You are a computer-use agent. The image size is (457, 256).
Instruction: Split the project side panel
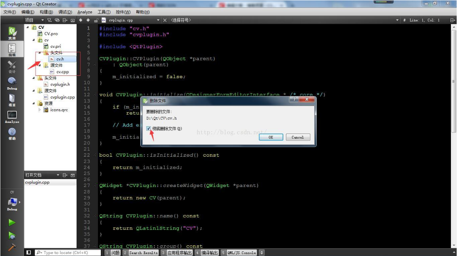[x=65, y=20]
